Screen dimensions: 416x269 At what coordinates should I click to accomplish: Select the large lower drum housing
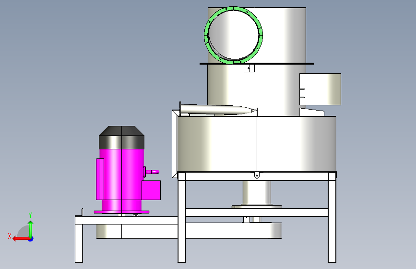(257, 144)
